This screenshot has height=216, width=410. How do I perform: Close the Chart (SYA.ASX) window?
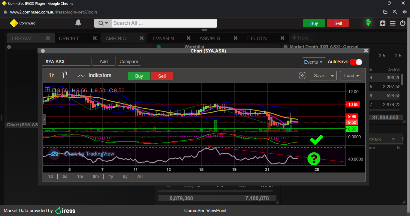[x=366, y=51]
